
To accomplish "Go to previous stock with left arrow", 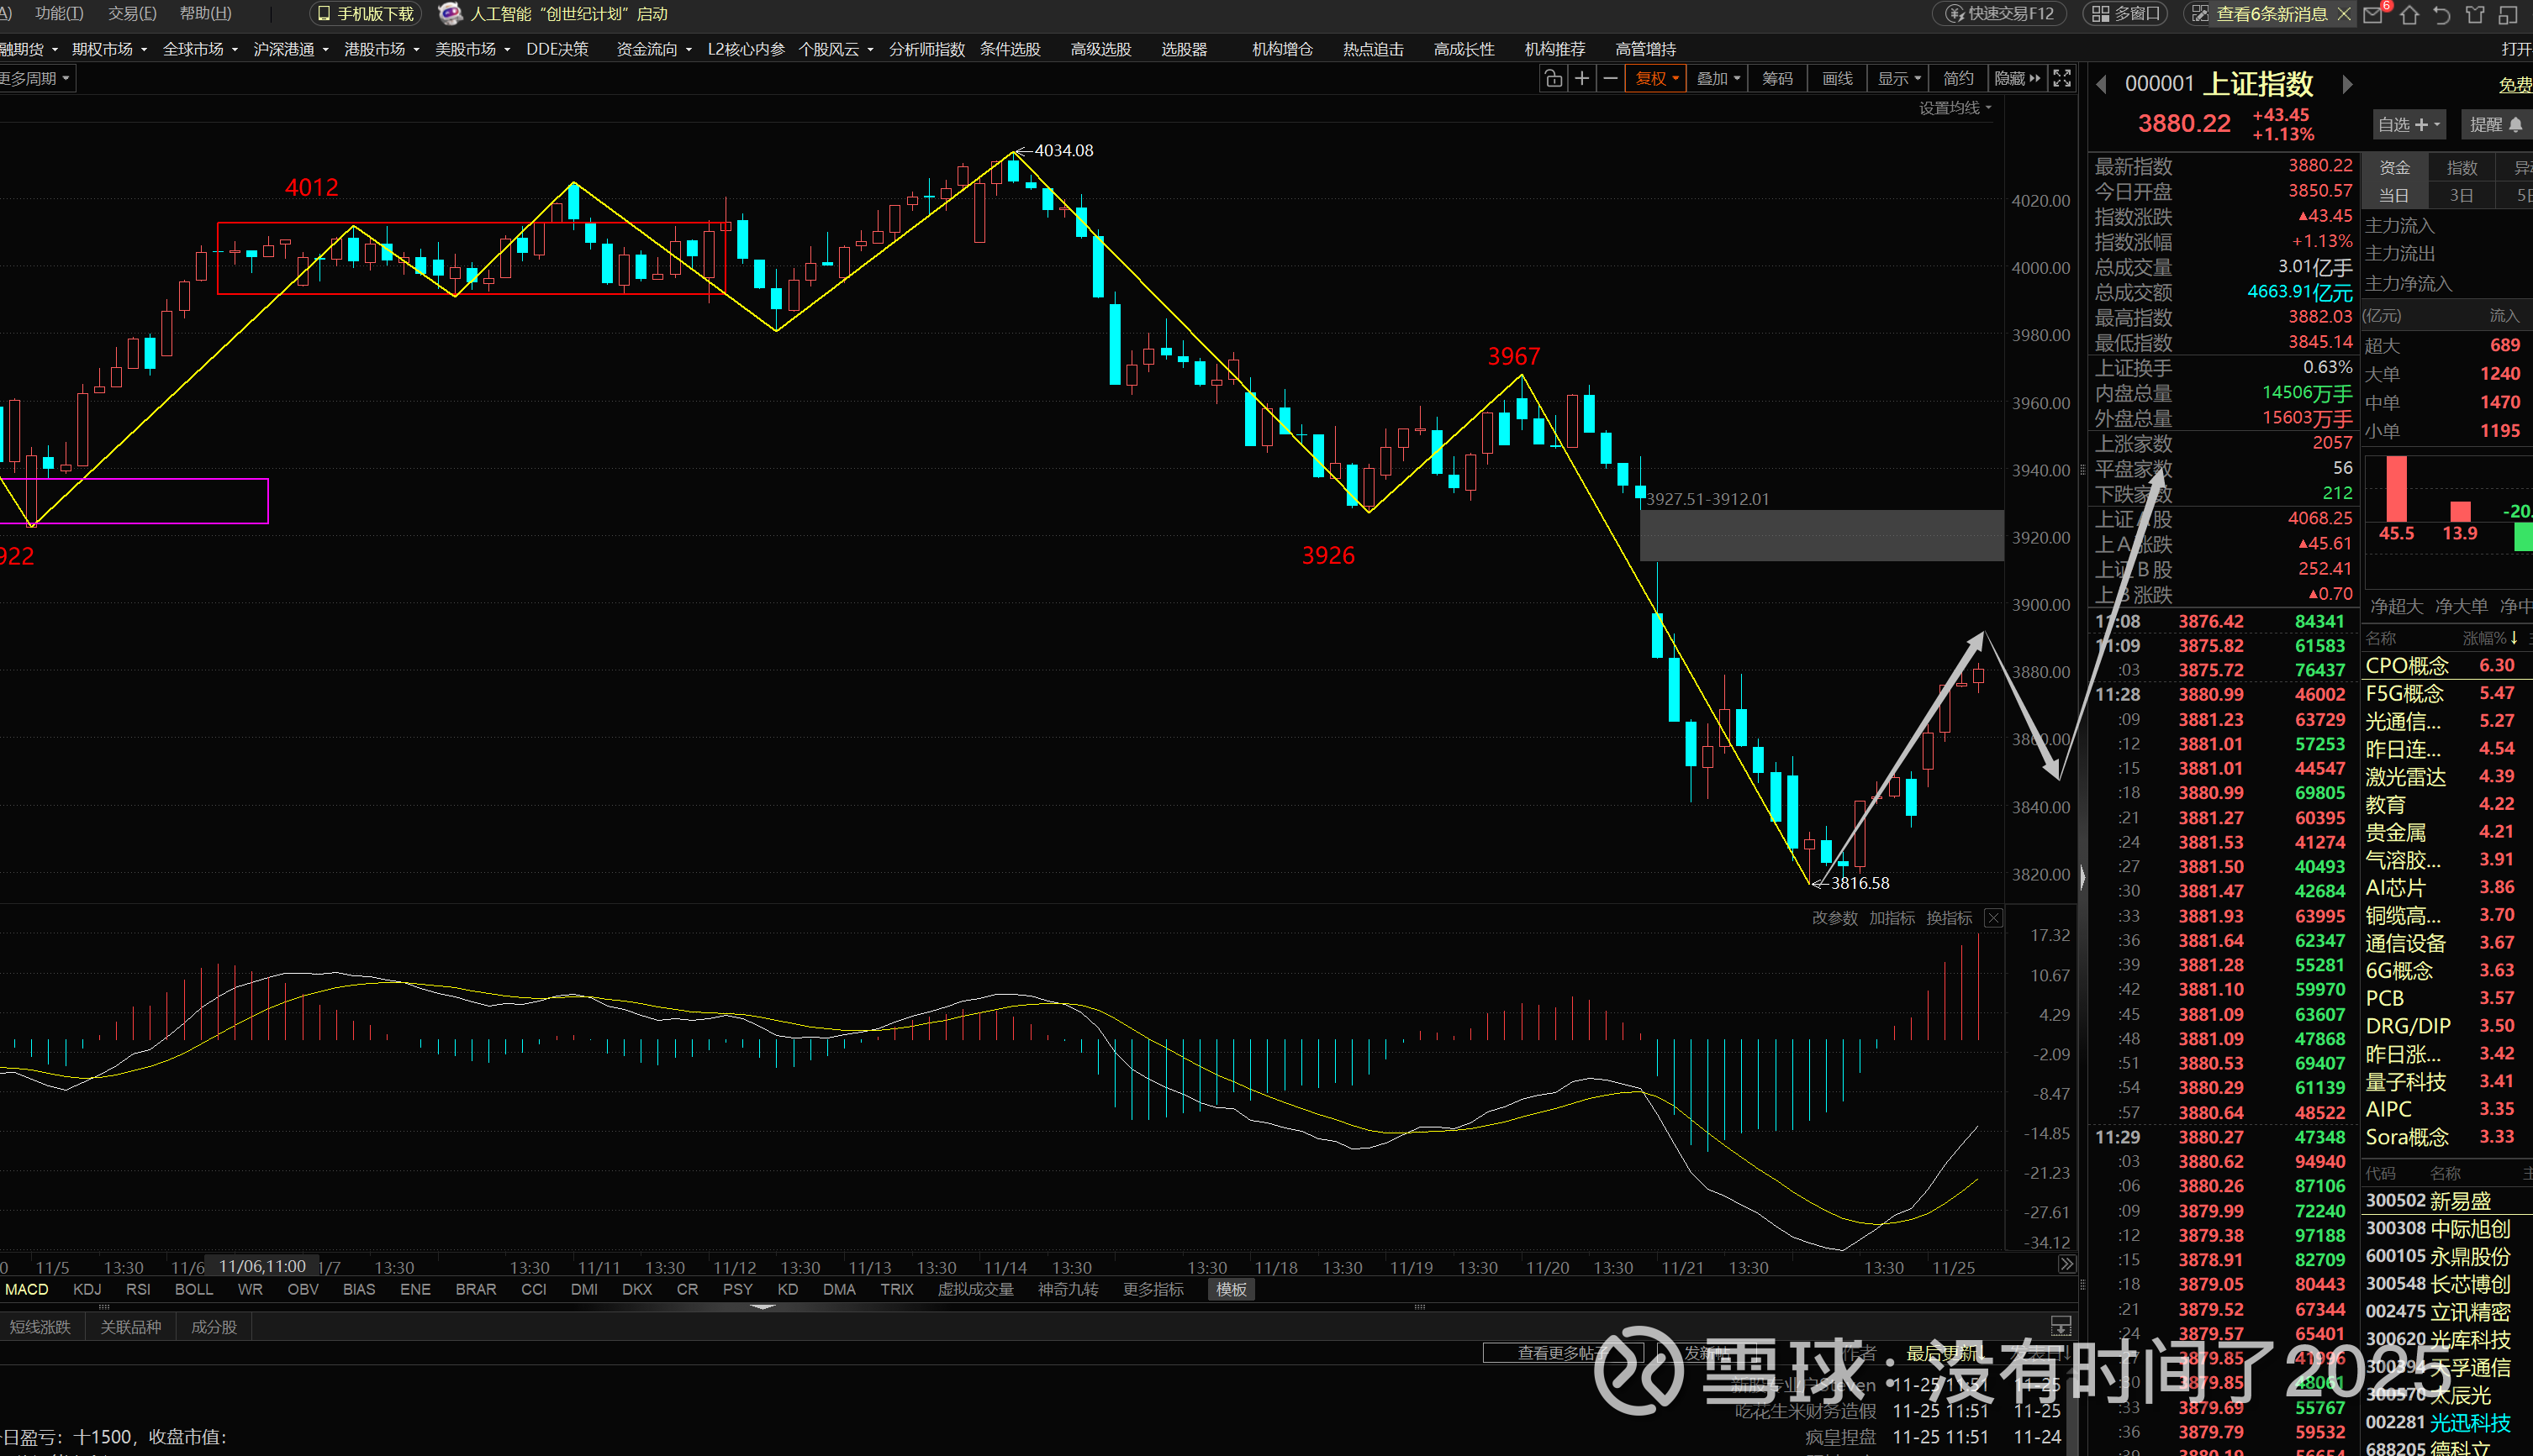I will [x=2101, y=85].
